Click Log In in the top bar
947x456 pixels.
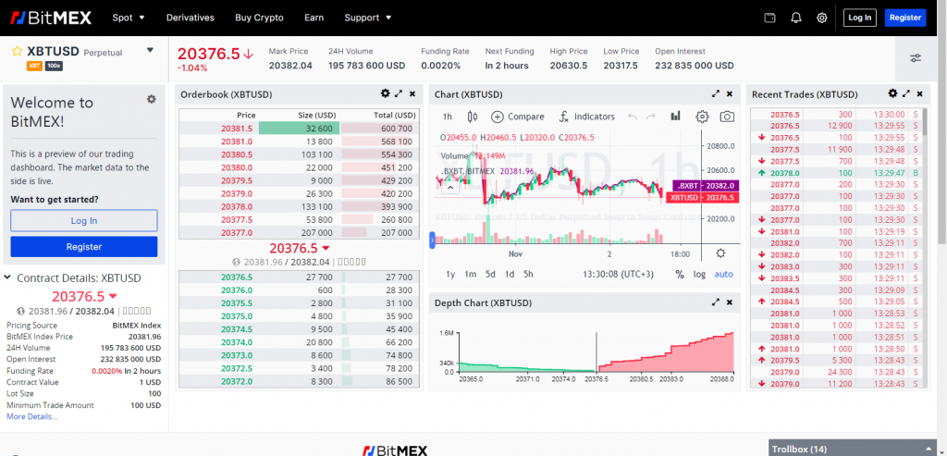click(859, 18)
